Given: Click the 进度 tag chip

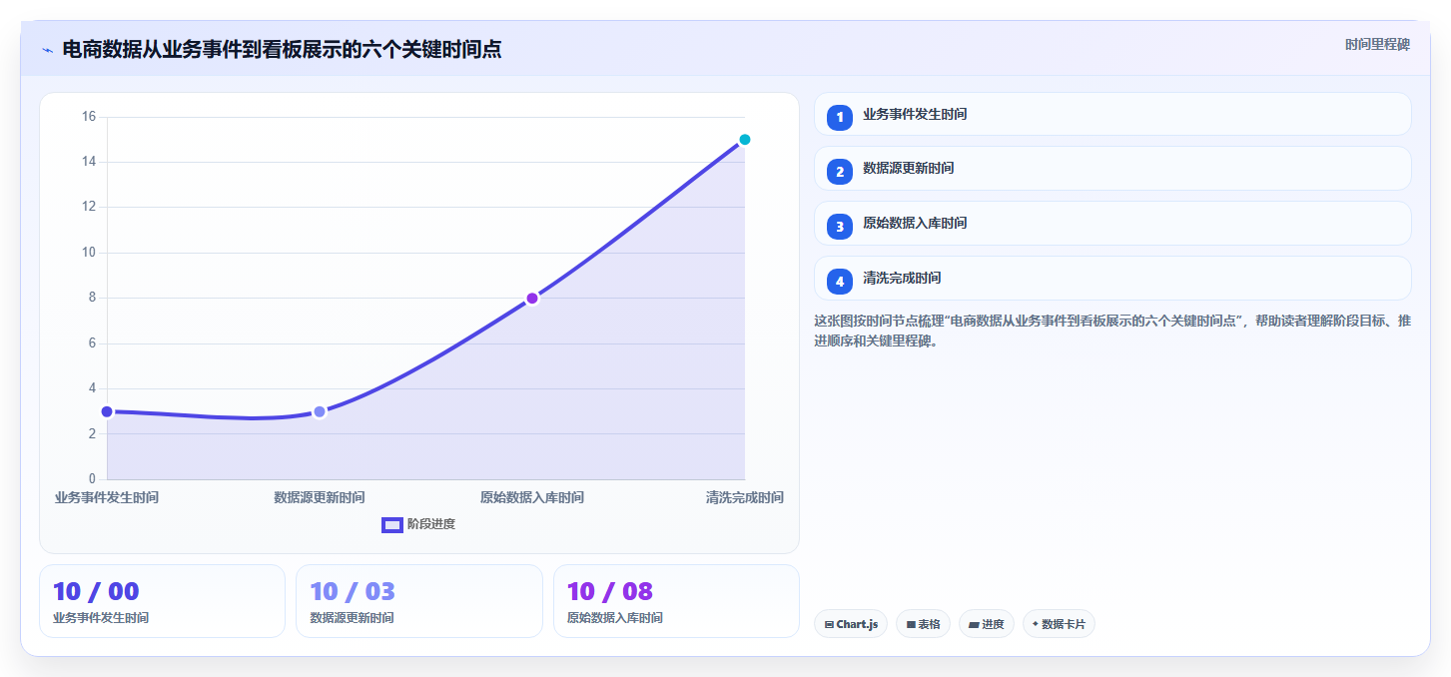Looking at the screenshot, I should click(987, 624).
